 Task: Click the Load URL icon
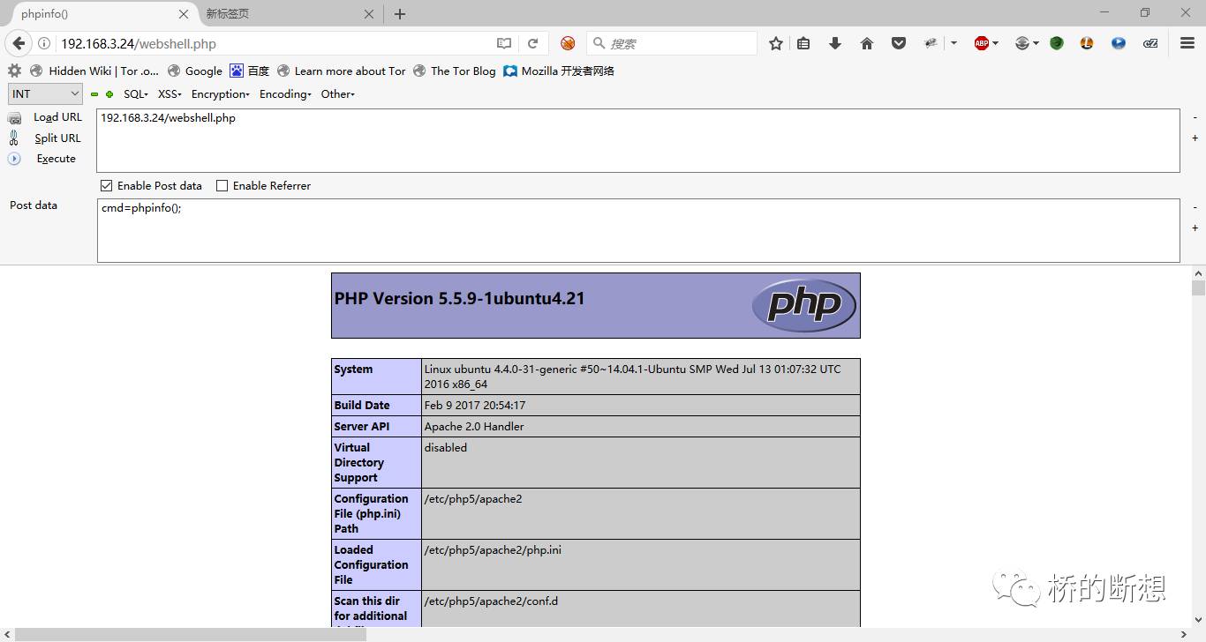coord(15,117)
